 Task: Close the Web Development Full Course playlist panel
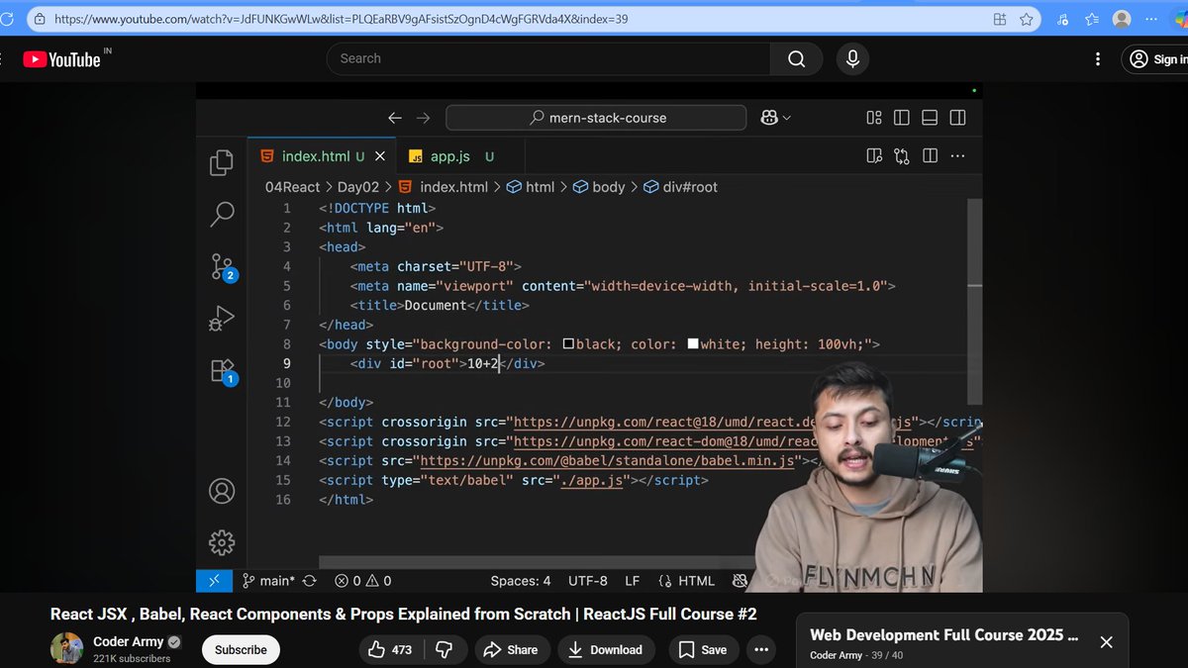pos(1107,642)
